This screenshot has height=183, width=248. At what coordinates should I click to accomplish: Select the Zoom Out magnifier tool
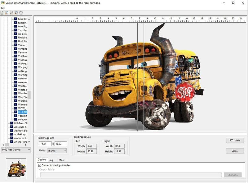[11, 13]
